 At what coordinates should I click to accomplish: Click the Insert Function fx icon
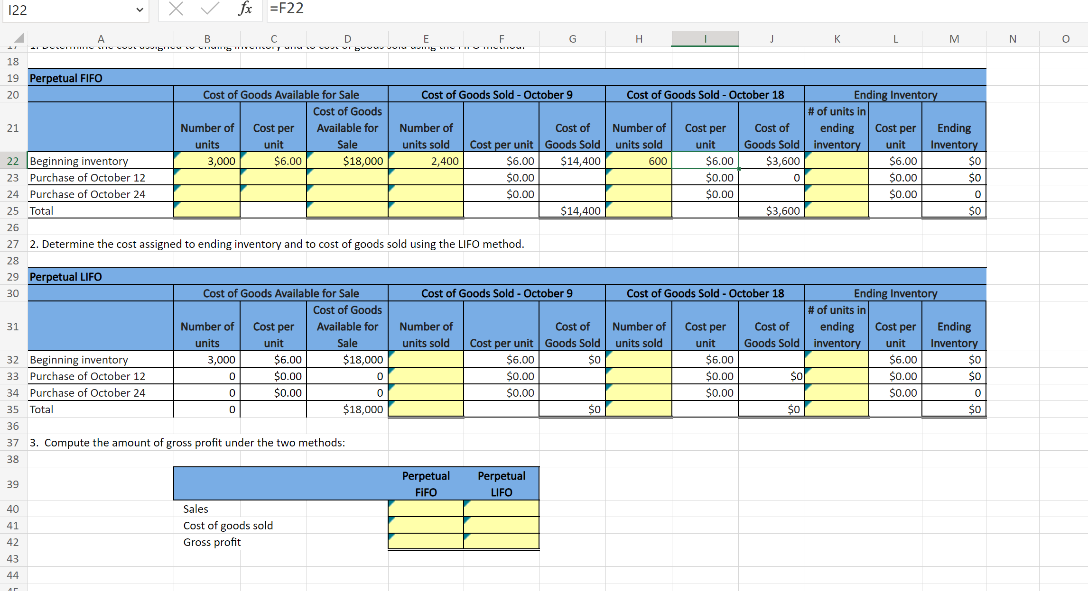pos(245,9)
